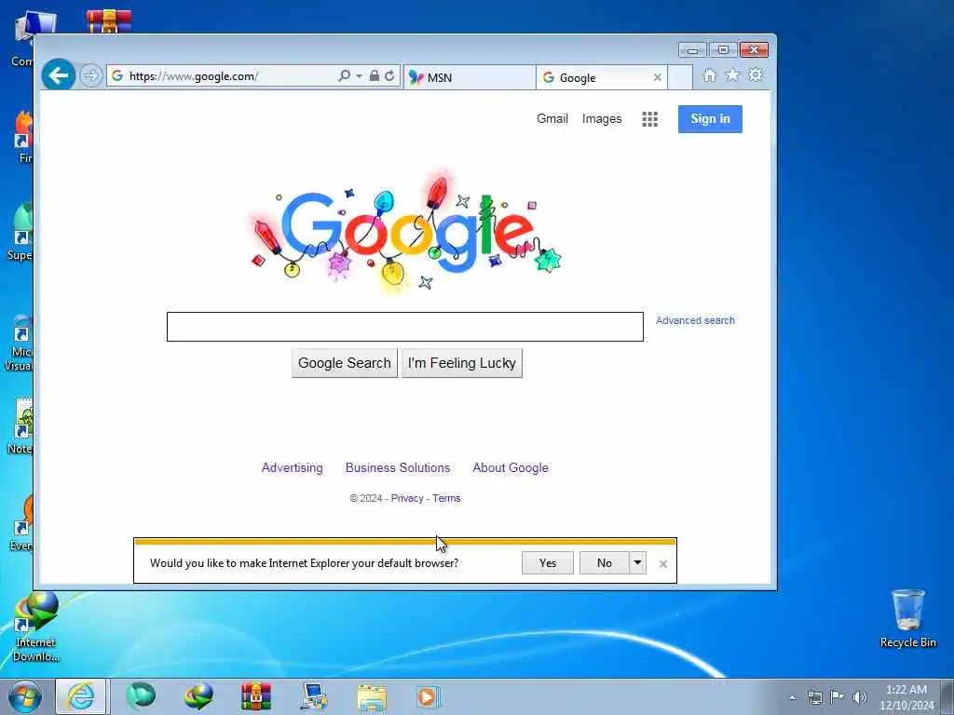Open the computer settings taskbar icon

tap(314, 696)
